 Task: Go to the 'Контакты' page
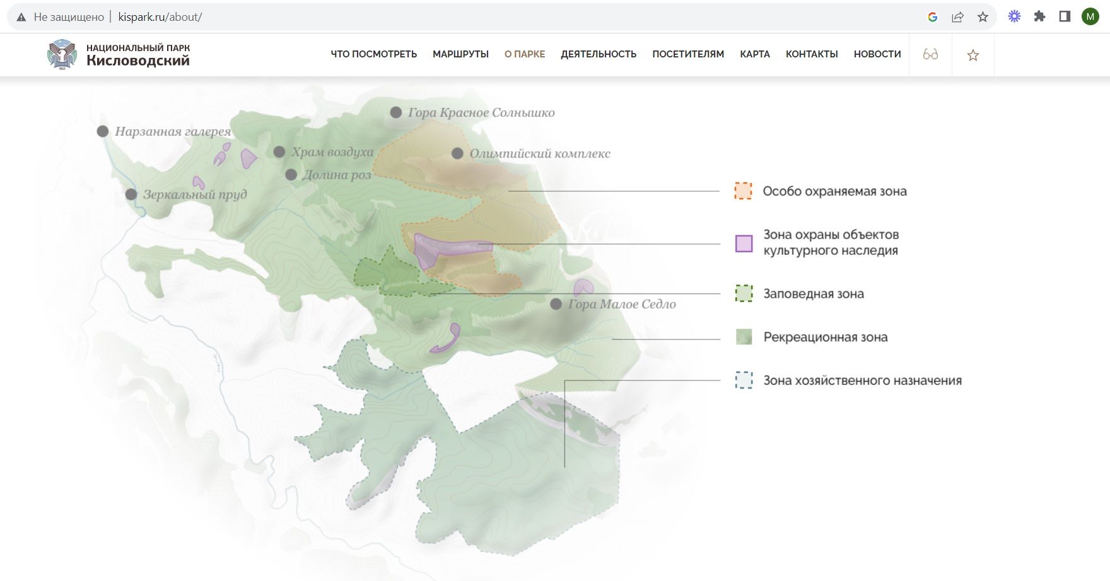(812, 54)
